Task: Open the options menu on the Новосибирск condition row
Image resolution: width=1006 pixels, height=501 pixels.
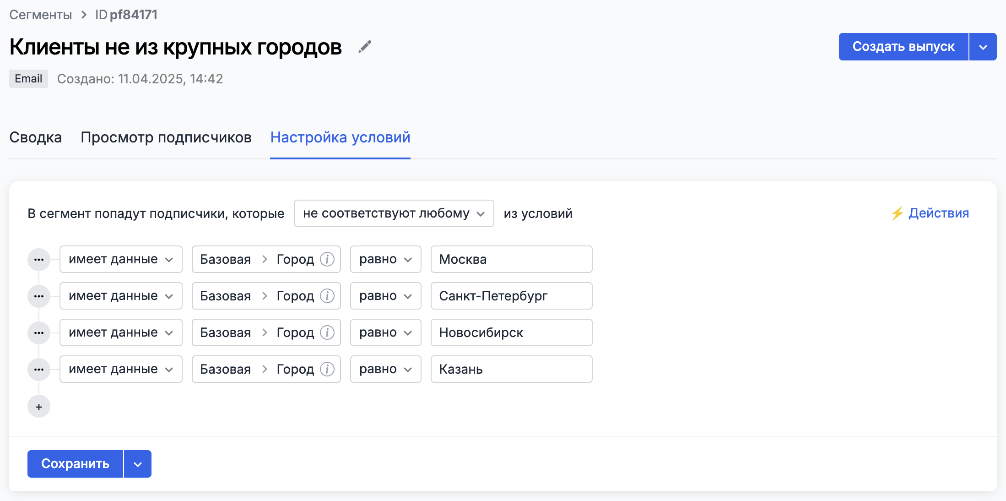Action: click(38, 332)
